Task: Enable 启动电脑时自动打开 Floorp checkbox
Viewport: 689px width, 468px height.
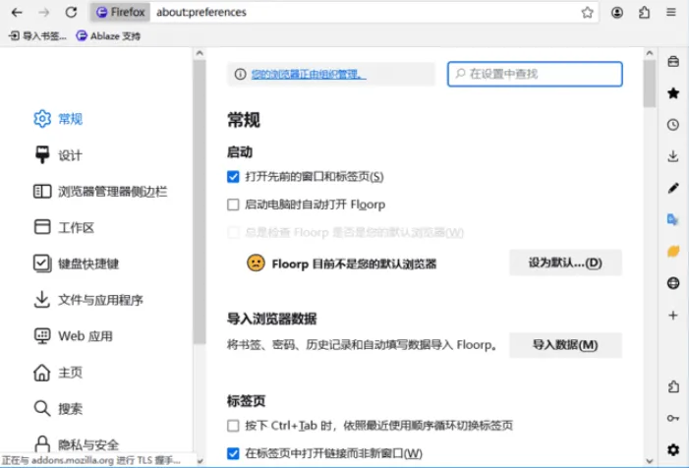Action: click(233, 205)
